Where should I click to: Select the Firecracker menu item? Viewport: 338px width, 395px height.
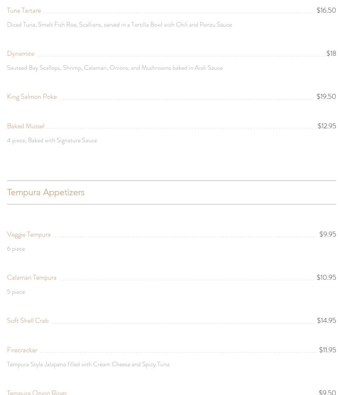pos(22,350)
